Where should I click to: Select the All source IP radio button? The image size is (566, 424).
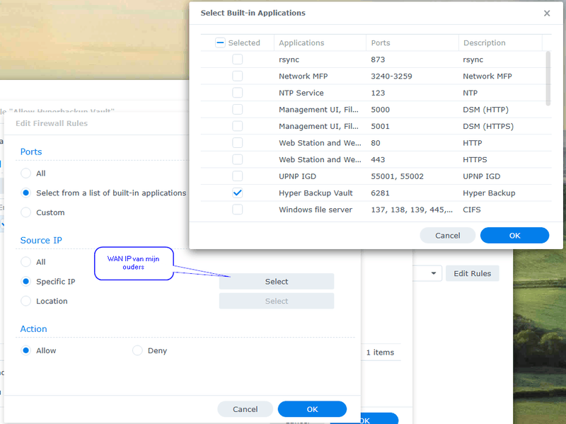[25, 262]
